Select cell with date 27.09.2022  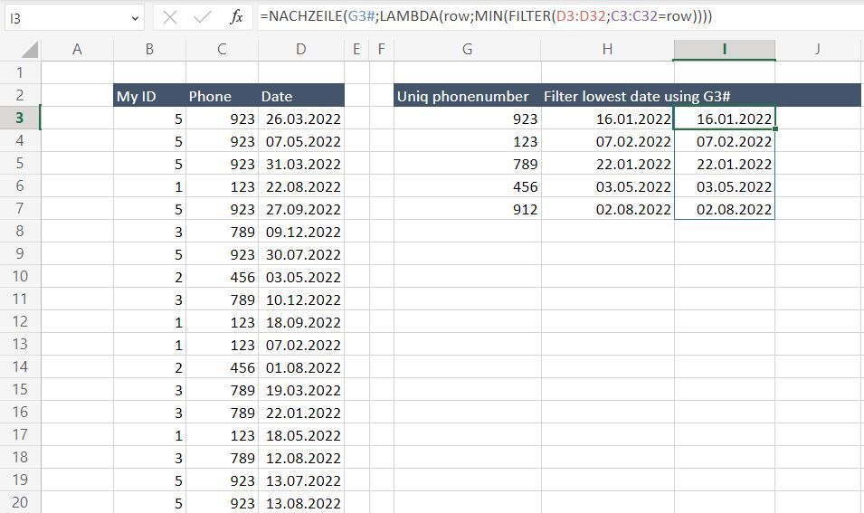pyautogui.click(x=301, y=208)
